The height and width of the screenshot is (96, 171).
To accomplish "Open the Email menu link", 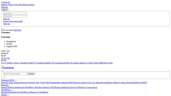I will click(x=3, y=95).
